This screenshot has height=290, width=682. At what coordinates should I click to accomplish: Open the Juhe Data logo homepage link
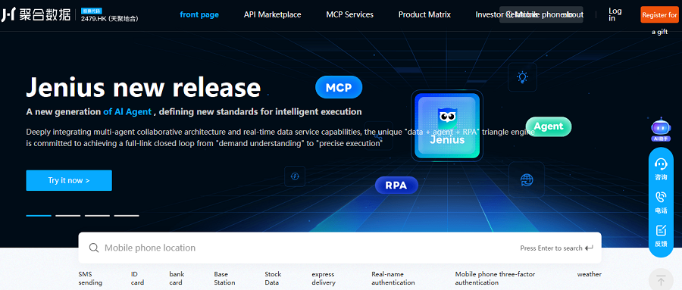tap(36, 15)
